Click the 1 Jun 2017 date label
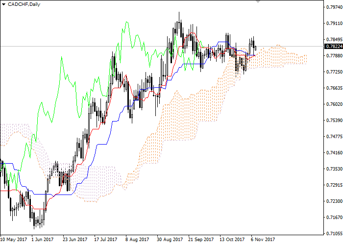The height and width of the screenshot is (245, 343). pyautogui.click(x=43, y=240)
